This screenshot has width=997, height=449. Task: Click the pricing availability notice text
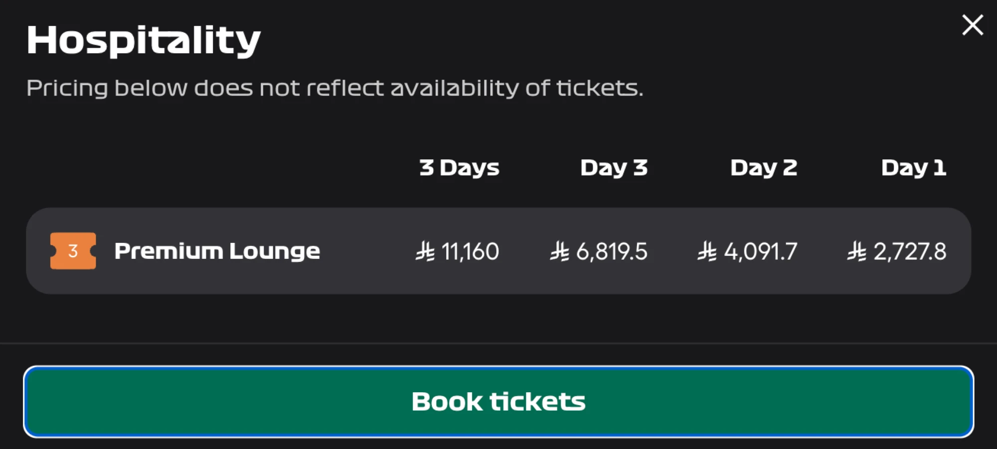(x=334, y=88)
